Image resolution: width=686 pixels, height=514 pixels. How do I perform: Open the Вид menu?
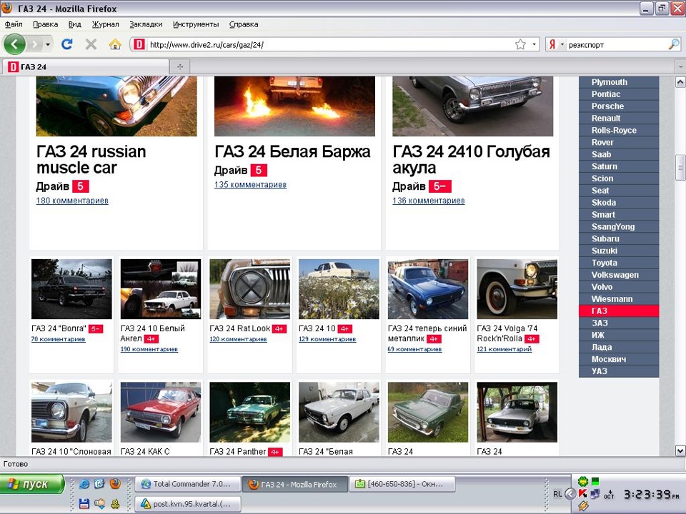click(75, 24)
